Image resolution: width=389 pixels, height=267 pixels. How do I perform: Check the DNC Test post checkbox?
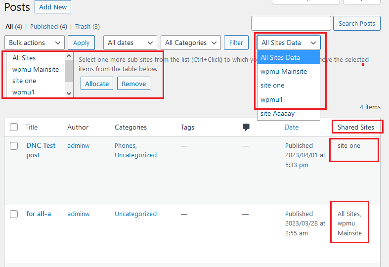pos(14,146)
